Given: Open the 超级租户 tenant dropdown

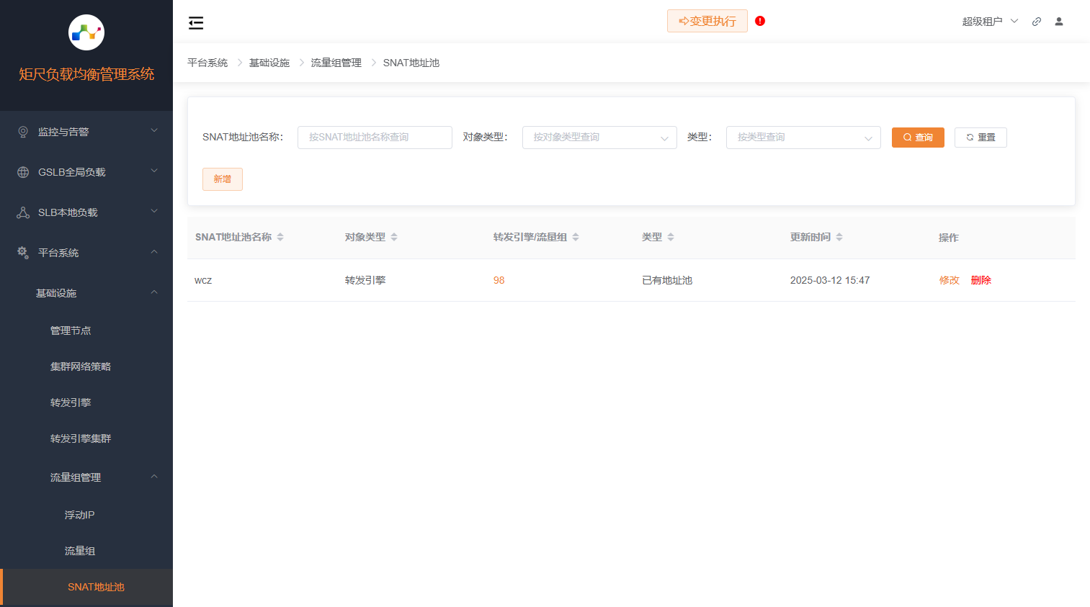Looking at the screenshot, I should coord(990,22).
